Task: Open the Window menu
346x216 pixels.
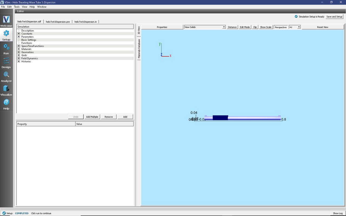Action: point(42,7)
